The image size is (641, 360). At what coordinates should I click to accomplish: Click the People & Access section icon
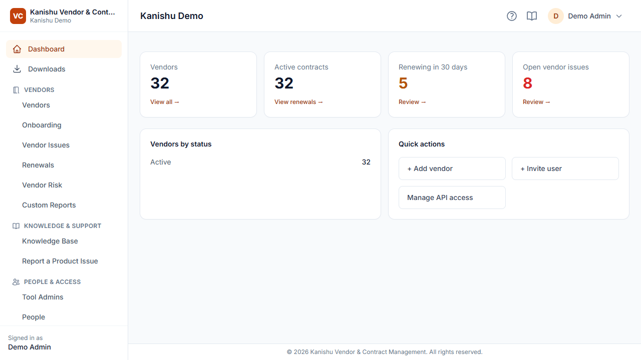(16, 282)
